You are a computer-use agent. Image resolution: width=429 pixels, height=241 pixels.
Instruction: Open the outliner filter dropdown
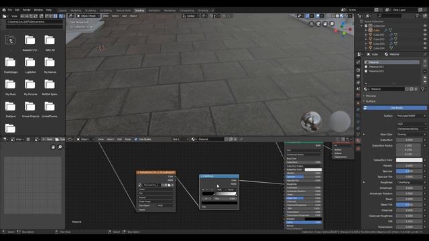tap(418, 16)
